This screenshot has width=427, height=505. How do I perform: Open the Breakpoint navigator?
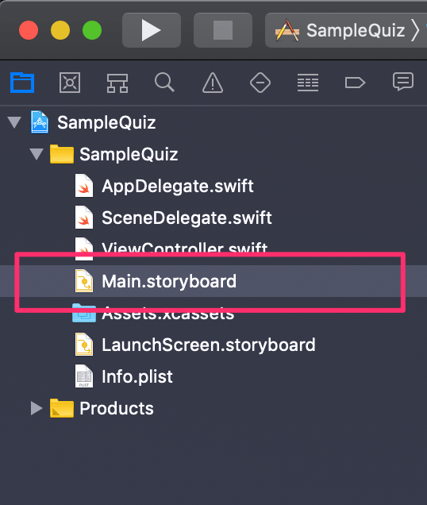(355, 83)
